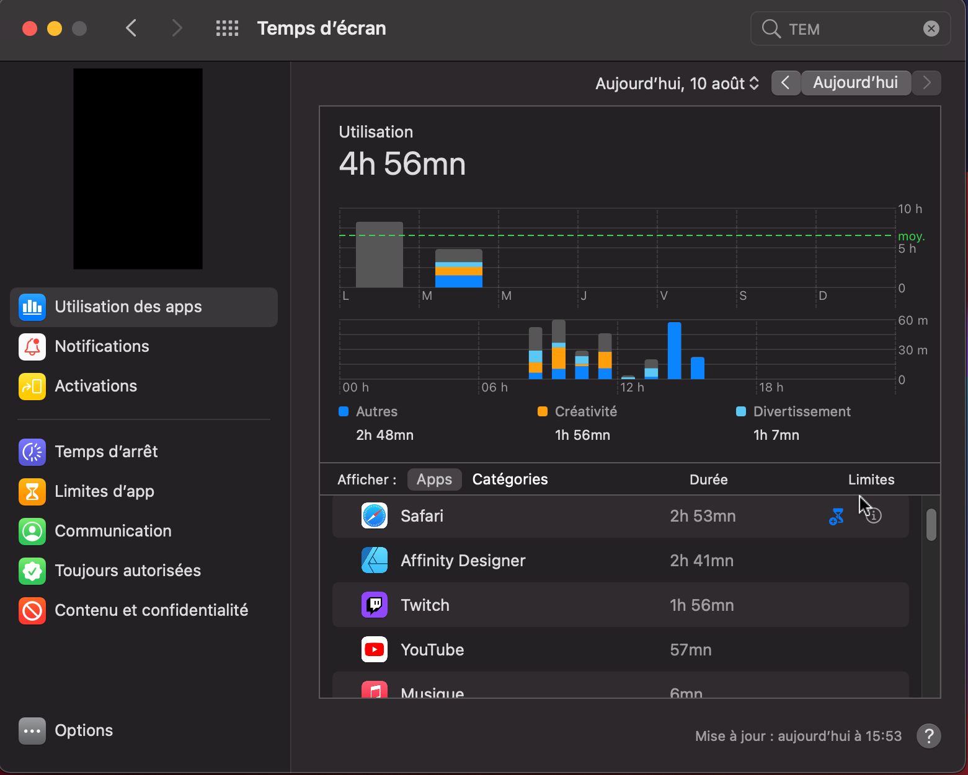968x775 pixels.
Task: Click the Twitch app icon
Action: [375, 605]
